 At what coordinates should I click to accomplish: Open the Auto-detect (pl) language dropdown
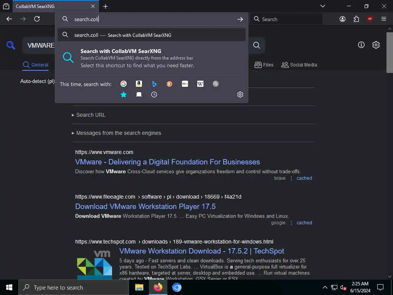[37, 81]
